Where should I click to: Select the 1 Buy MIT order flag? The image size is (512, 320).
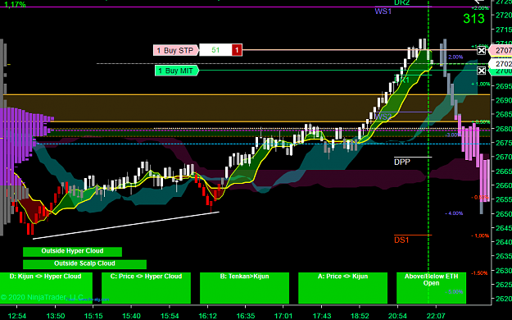pyautogui.click(x=177, y=71)
